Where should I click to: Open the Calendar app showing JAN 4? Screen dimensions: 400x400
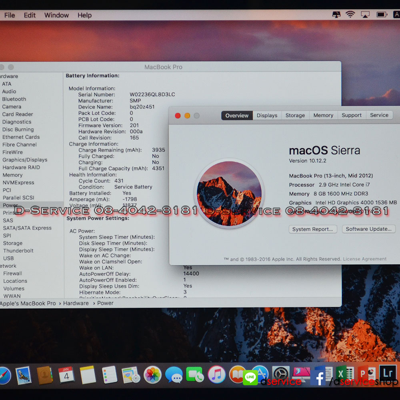click(x=66, y=375)
